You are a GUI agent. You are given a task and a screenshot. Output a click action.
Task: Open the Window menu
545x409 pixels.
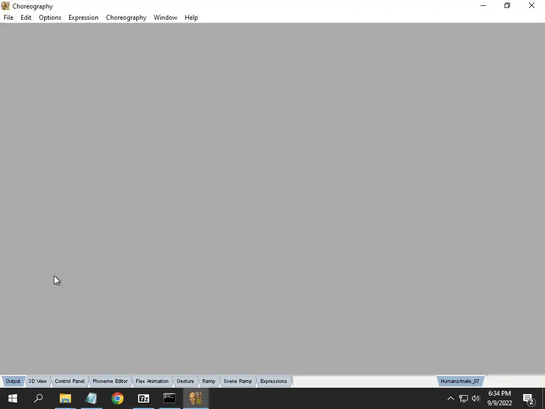click(166, 18)
